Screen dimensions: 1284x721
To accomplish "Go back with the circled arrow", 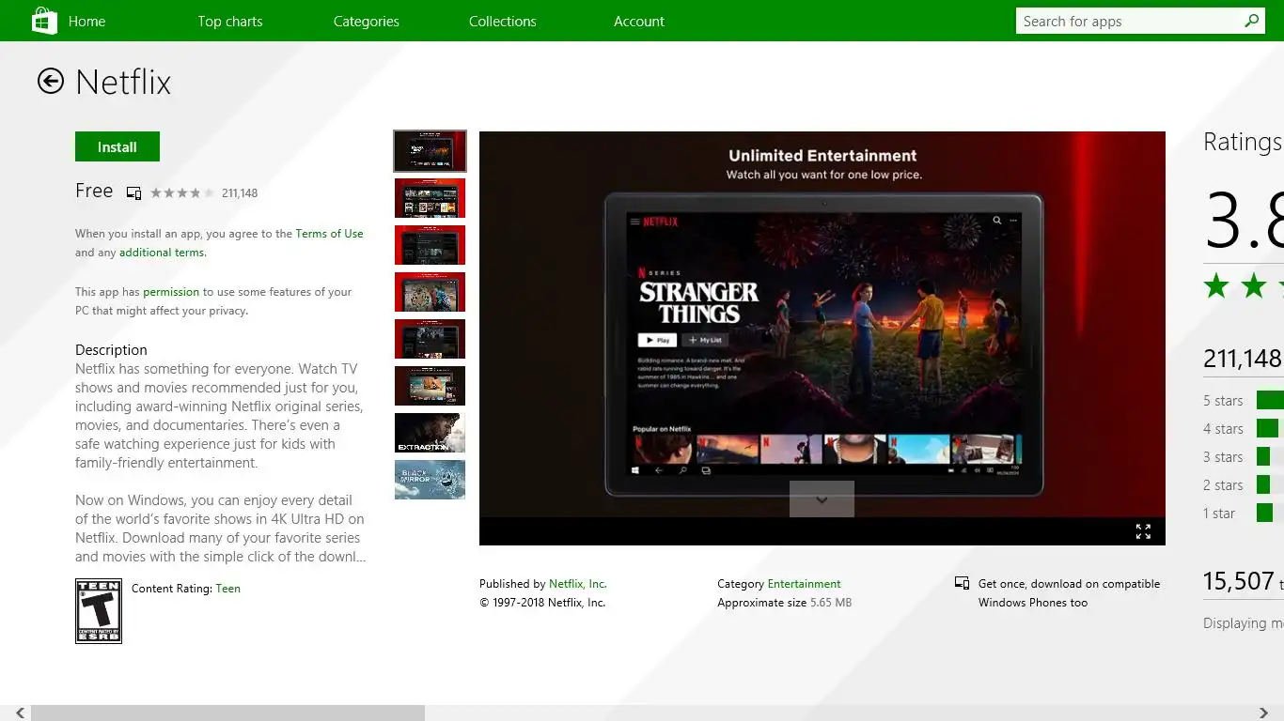I will (51, 82).
